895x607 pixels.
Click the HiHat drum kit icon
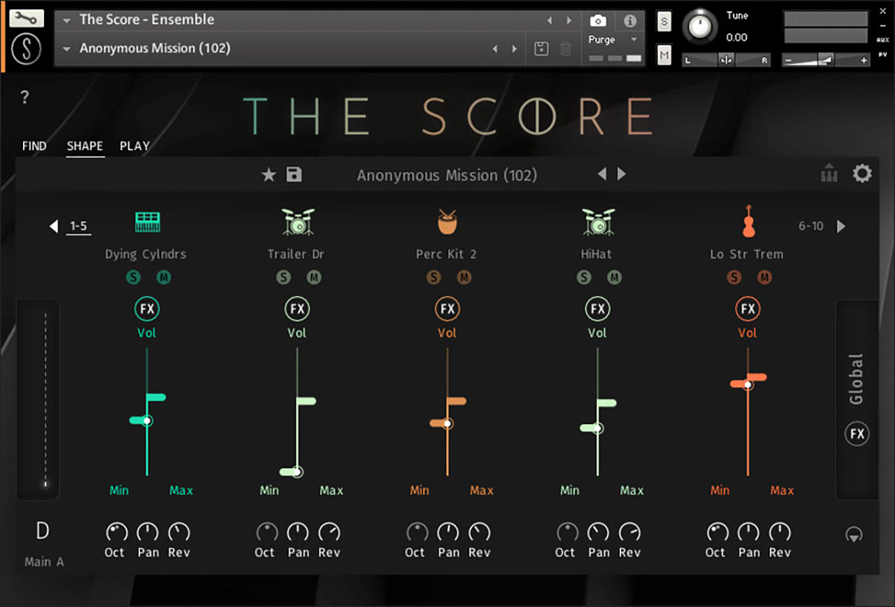coord(598,221)
